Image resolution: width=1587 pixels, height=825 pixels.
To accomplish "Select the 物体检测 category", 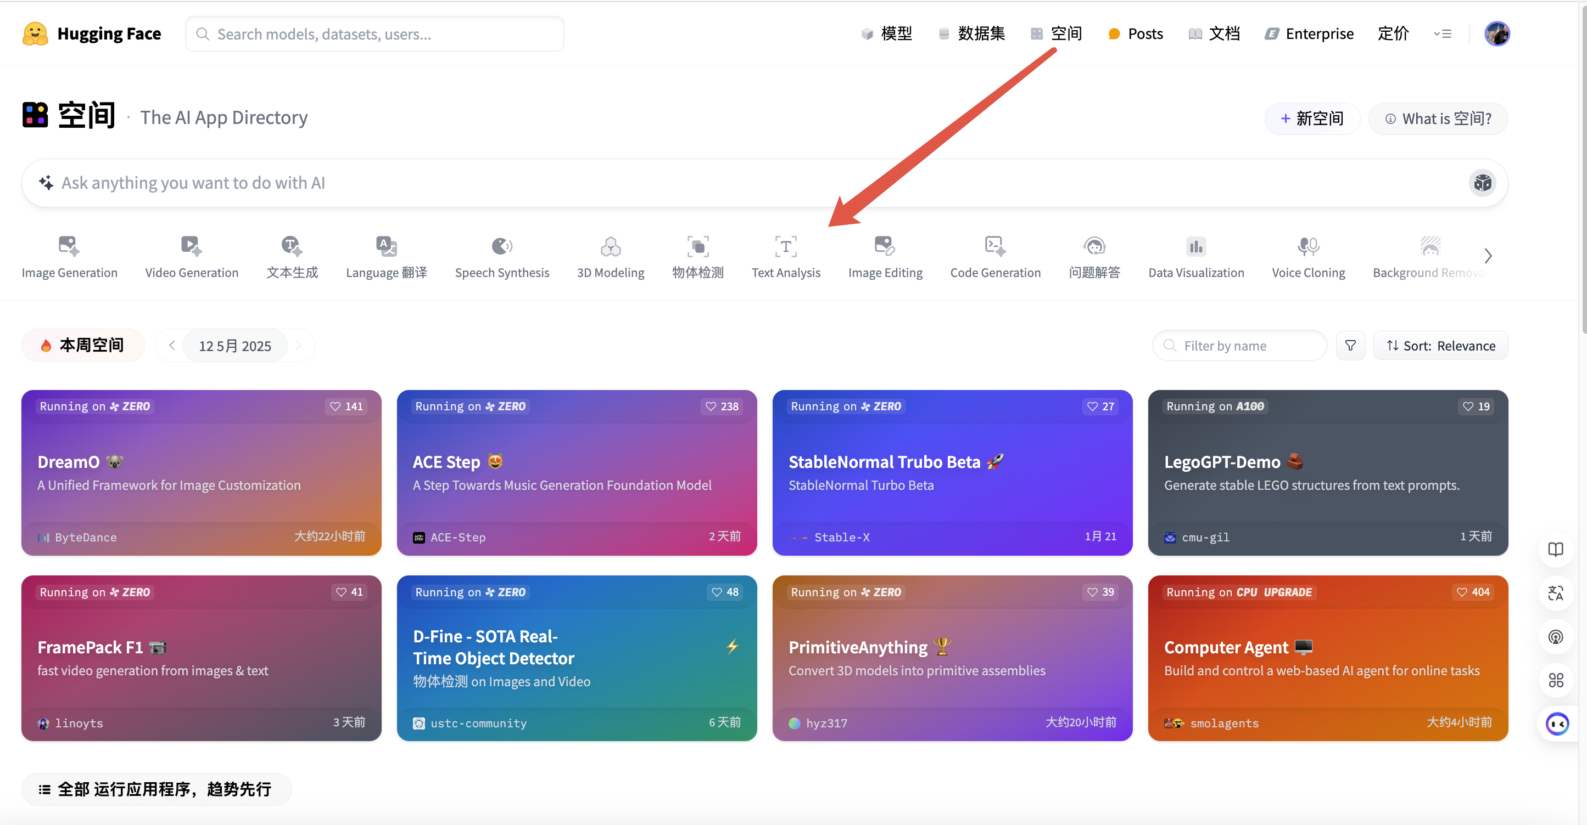I will 698,257.
